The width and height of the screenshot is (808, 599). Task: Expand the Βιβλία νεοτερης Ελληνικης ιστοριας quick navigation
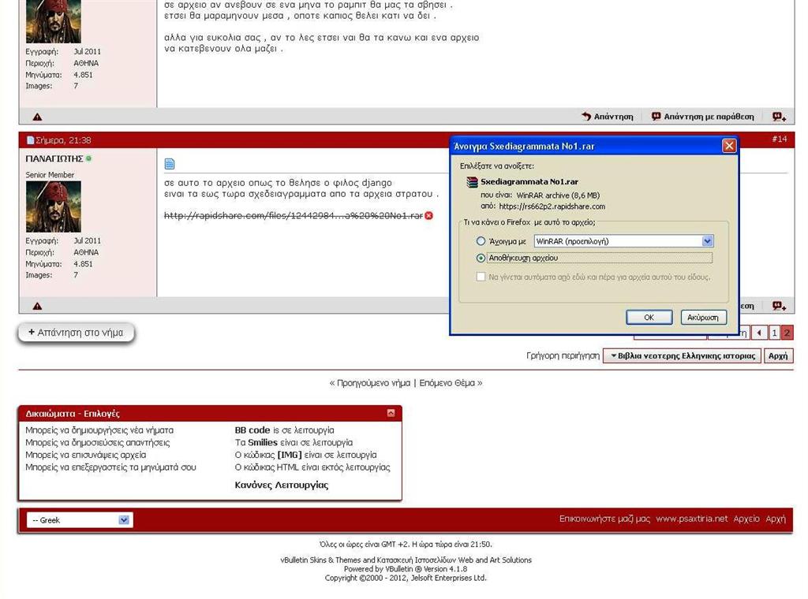pyautogui.click(x=683, y=355)
